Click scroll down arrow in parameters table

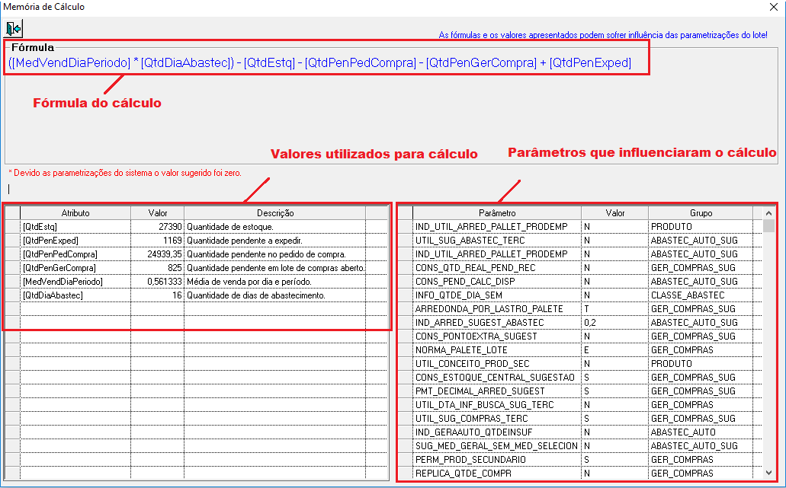pyautogui.click(x=768, y=473)
